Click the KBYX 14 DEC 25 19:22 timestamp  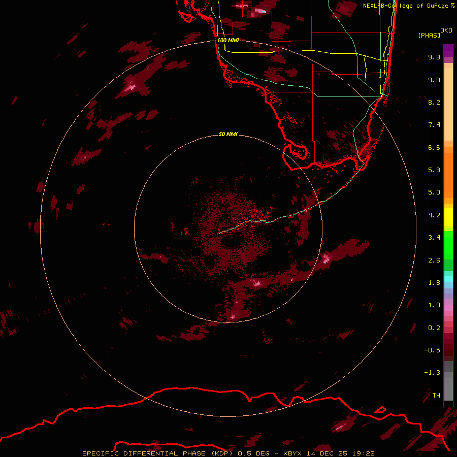point(329,453)
